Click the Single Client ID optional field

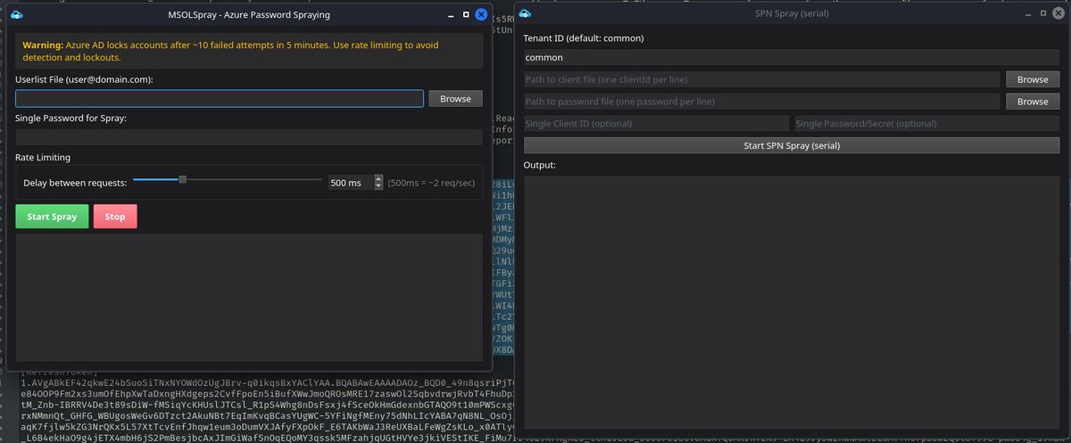click(656, 124)
